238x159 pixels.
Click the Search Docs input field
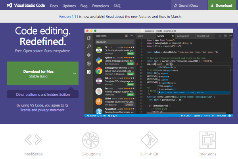190,5
